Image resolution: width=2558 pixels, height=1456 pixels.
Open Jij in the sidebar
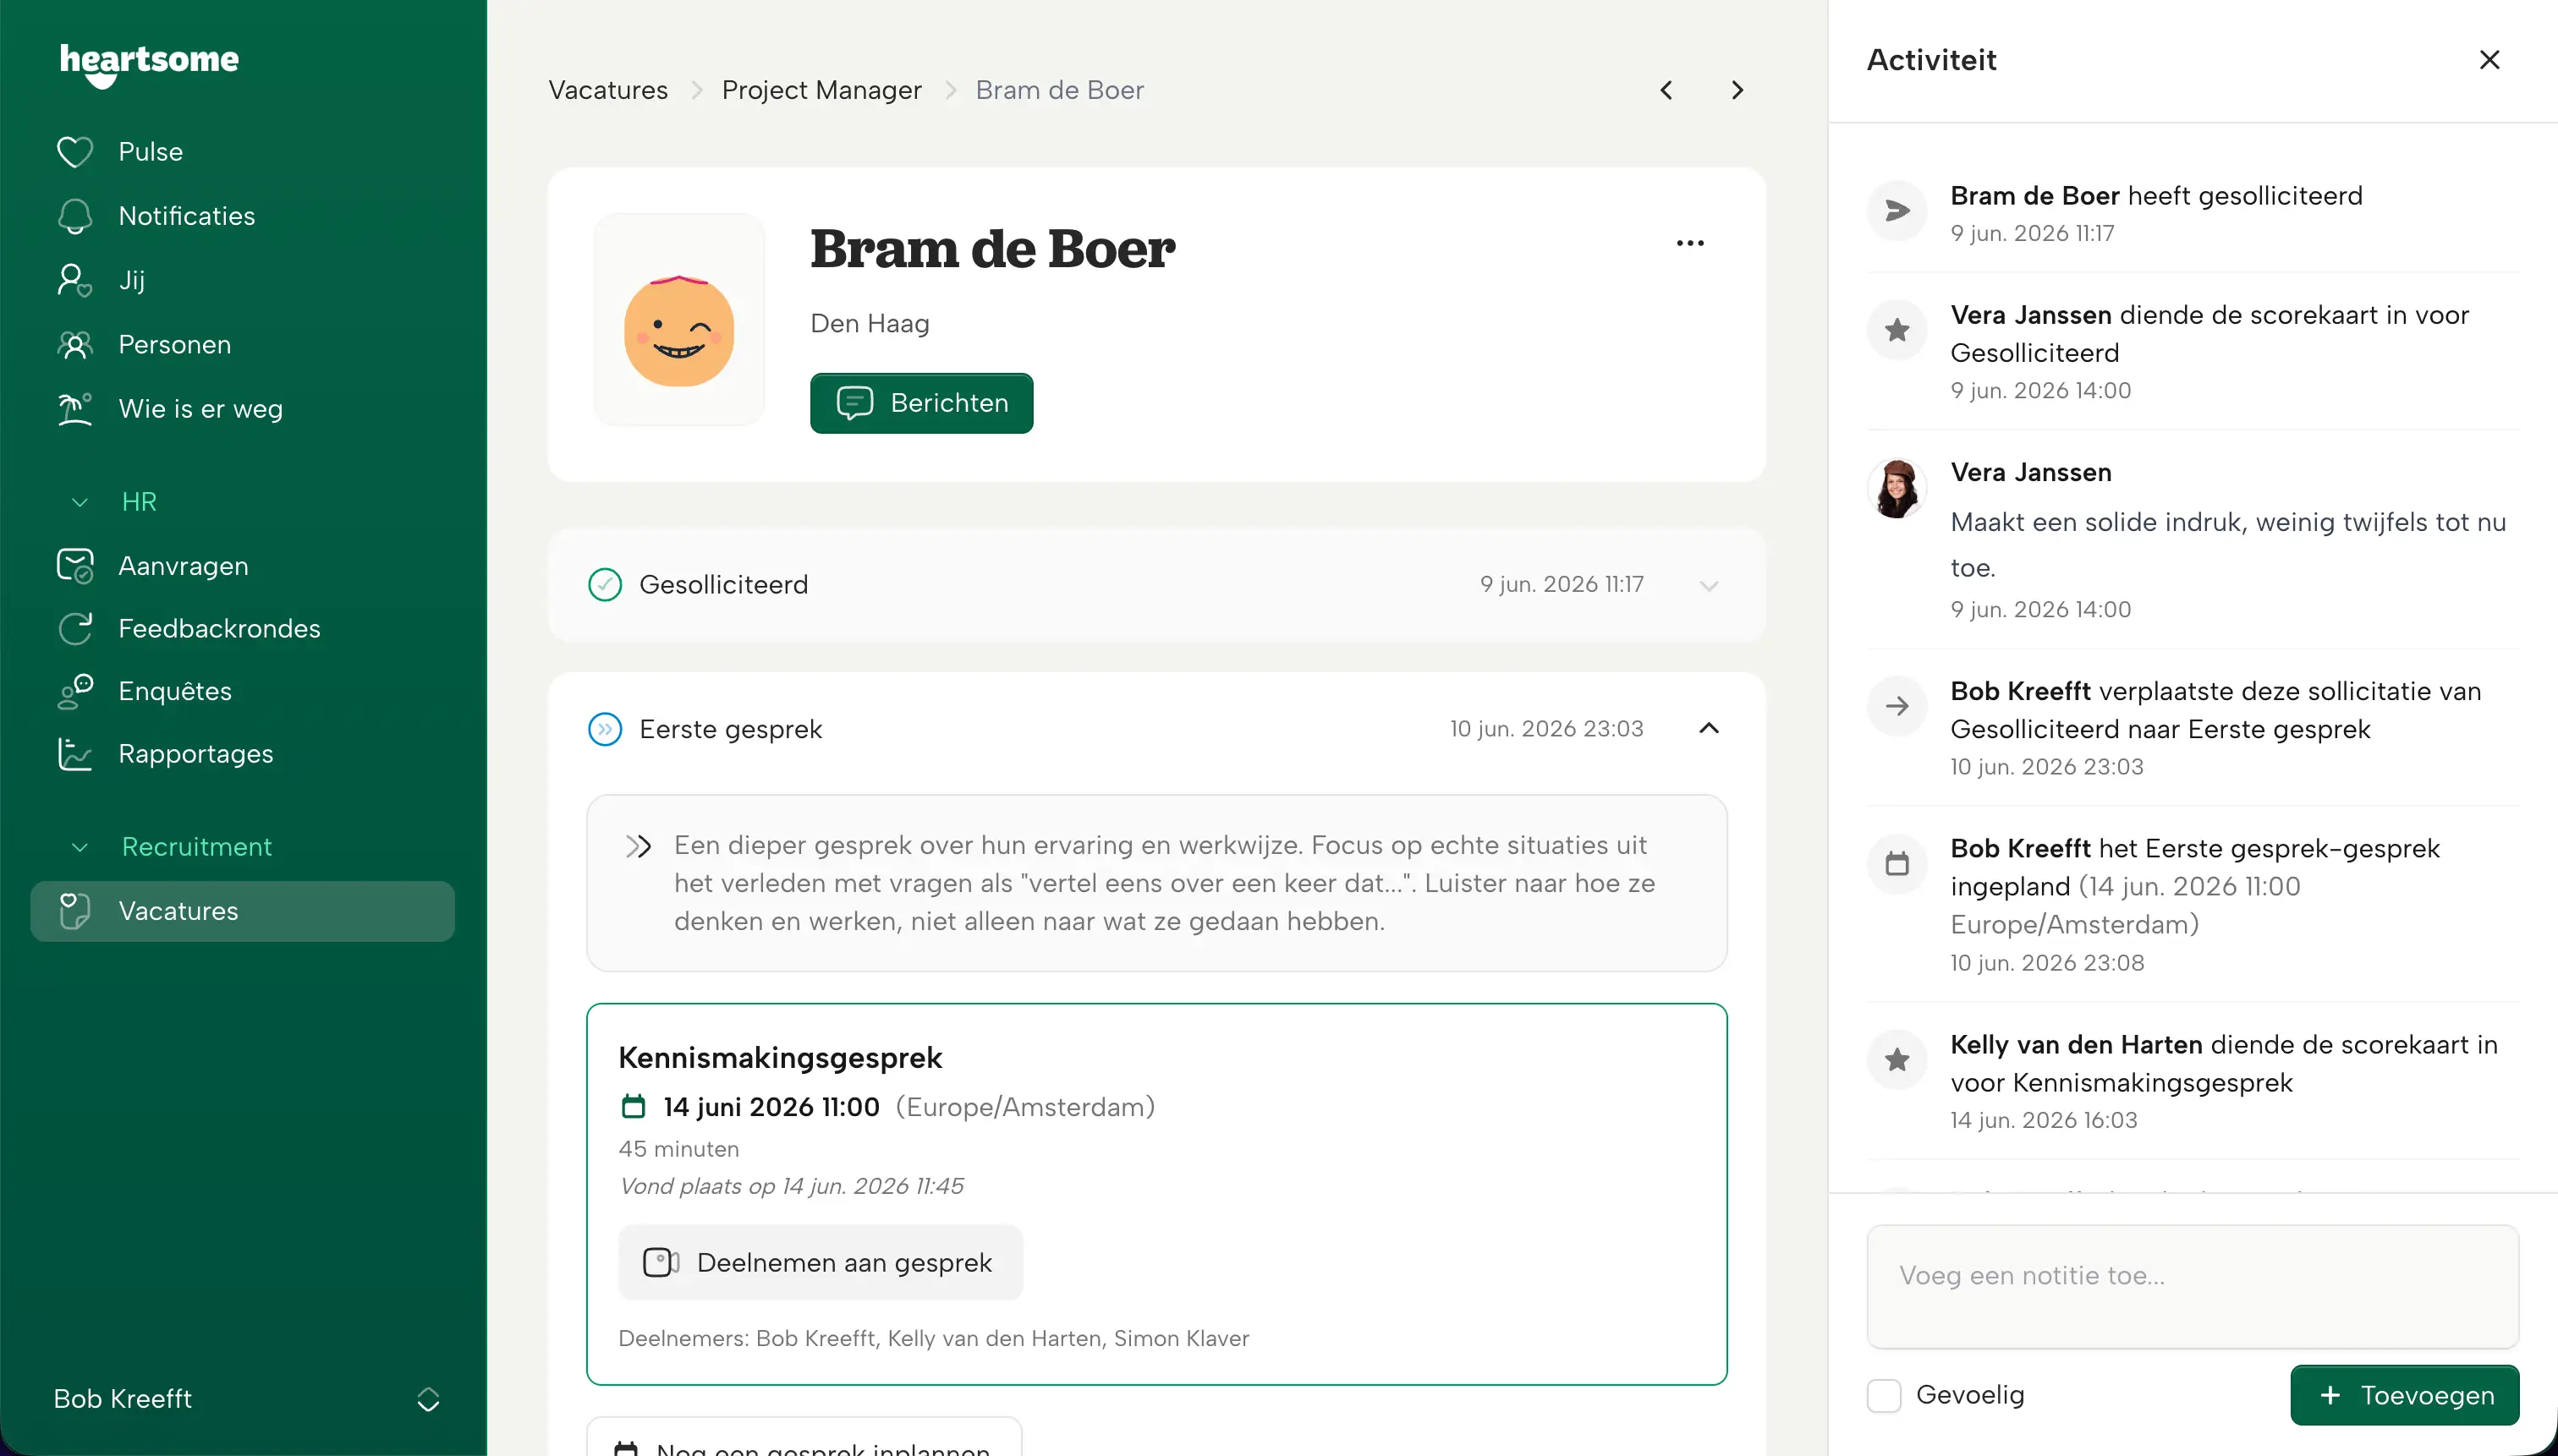(132, 280)
